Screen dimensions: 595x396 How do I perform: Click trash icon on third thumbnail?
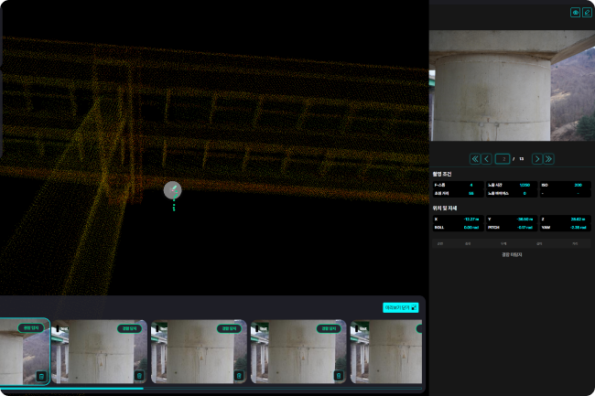[x=239, y=375]
